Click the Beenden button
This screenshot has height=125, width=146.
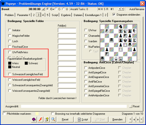[x=117, y=119]
